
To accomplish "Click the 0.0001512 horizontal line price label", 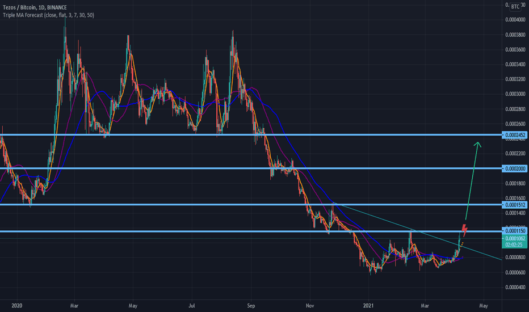I will tap(514, 205).
